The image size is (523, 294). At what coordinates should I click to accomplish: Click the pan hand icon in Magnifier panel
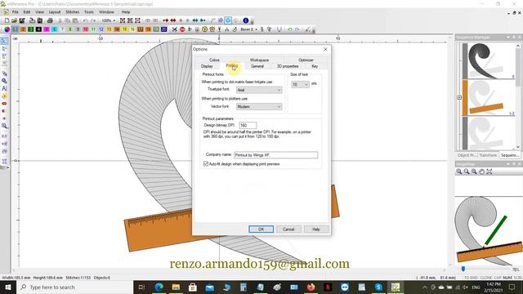(x=481, y=171)
